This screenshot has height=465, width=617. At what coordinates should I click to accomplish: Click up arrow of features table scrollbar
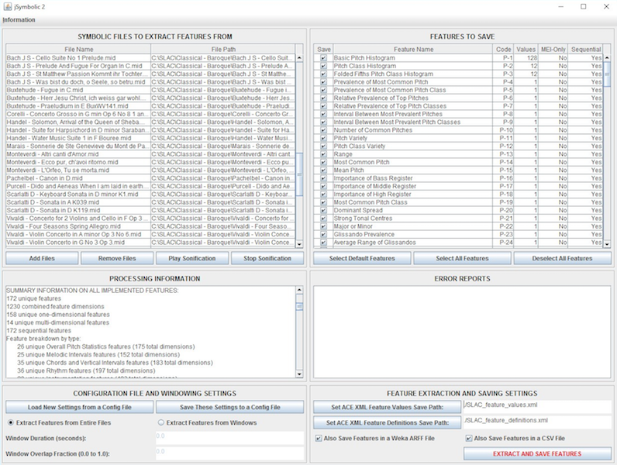(607, 58)
